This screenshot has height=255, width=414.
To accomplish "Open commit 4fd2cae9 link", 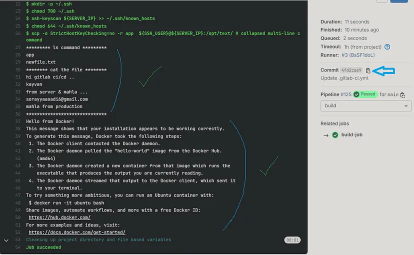I will click(x=351, y=70).
